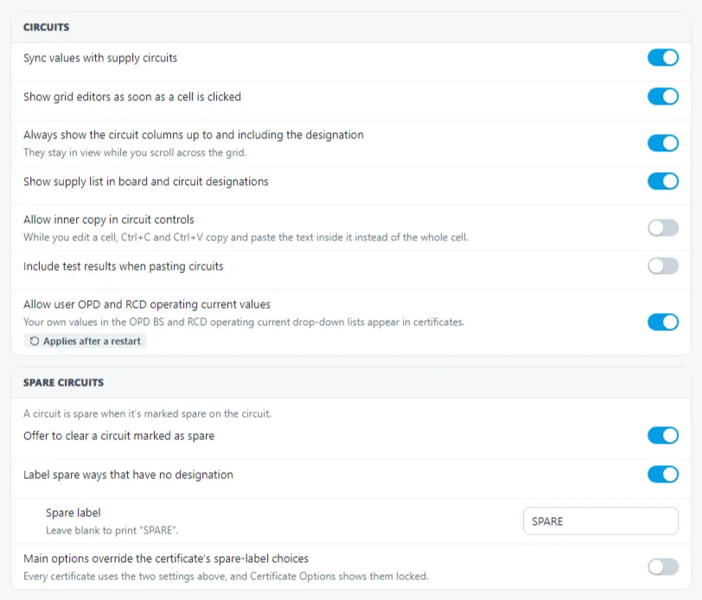This screenshot has width=702, height=600.
Task: Turn off Always show circuit columns toggle
Action: coord(662,144)
